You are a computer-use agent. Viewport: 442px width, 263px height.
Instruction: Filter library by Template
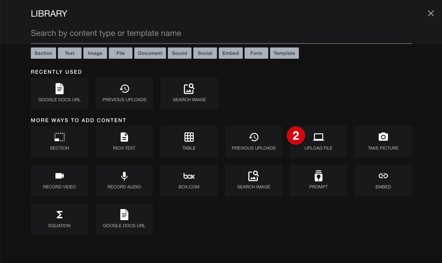pos(284,53)
